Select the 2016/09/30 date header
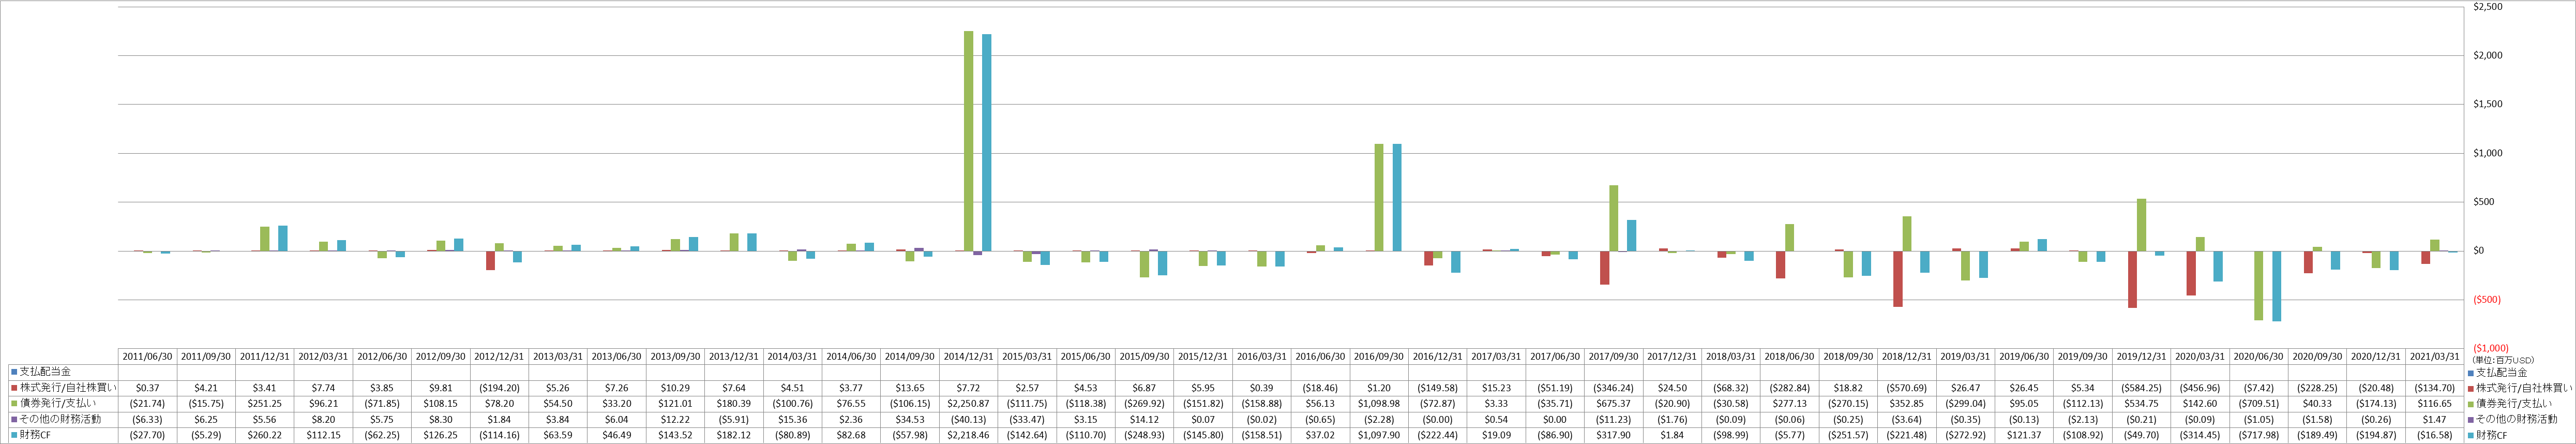This screenshot has height=444, width=2576. point(1379,356)
